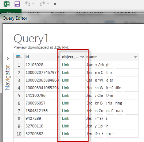144x142 pixels.
Task: Click the Navigator vertical label
Action: [x=7, y=78]
